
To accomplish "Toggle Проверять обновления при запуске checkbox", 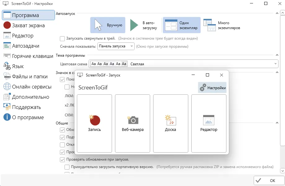I will point(62,160).
